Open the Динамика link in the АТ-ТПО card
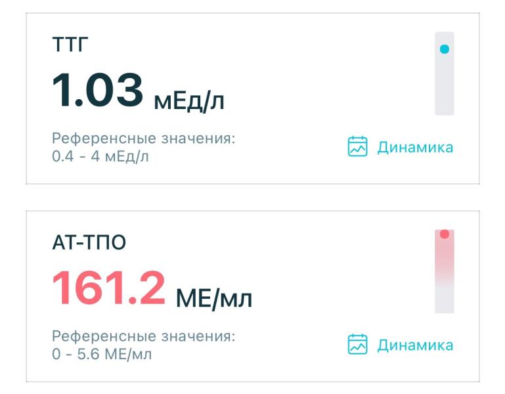This screenshot has width=505, height=394. 415,345
